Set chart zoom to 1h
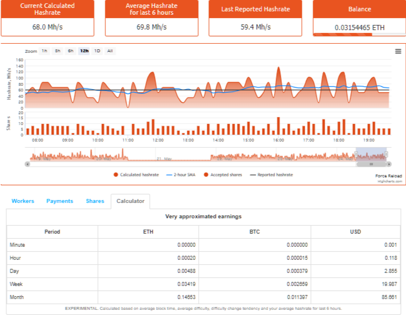Image resolution: width=406 pixels, height=315 pixels. 44,51
